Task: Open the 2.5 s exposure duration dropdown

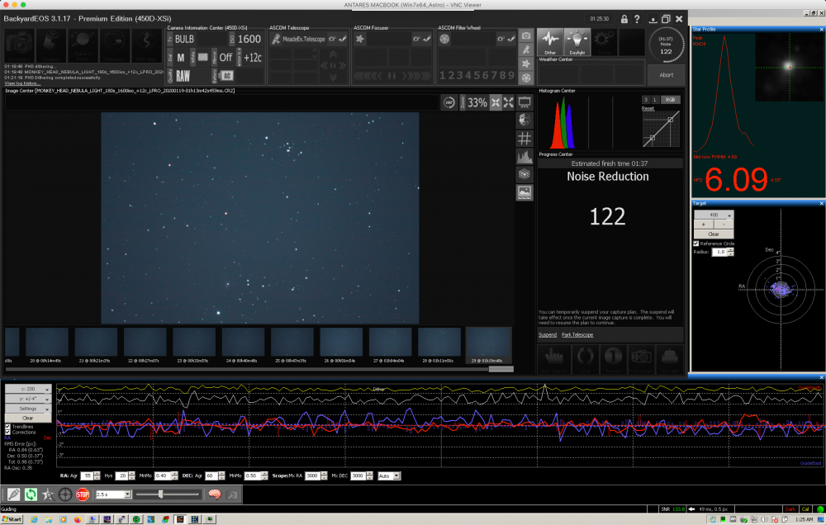Action: (x=112, y=494)
